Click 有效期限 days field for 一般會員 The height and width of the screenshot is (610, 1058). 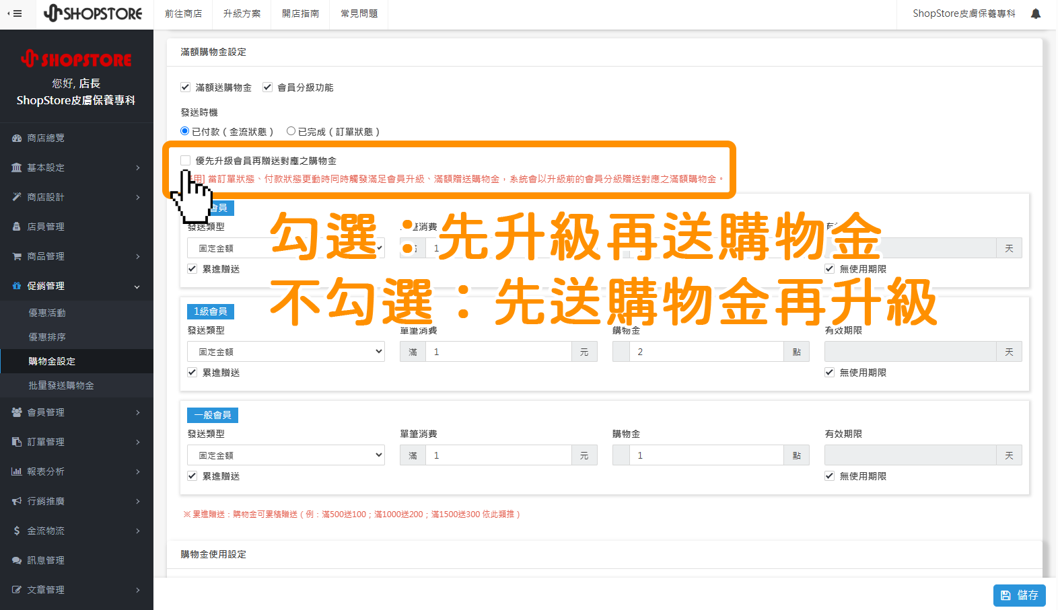pos(911,455)
